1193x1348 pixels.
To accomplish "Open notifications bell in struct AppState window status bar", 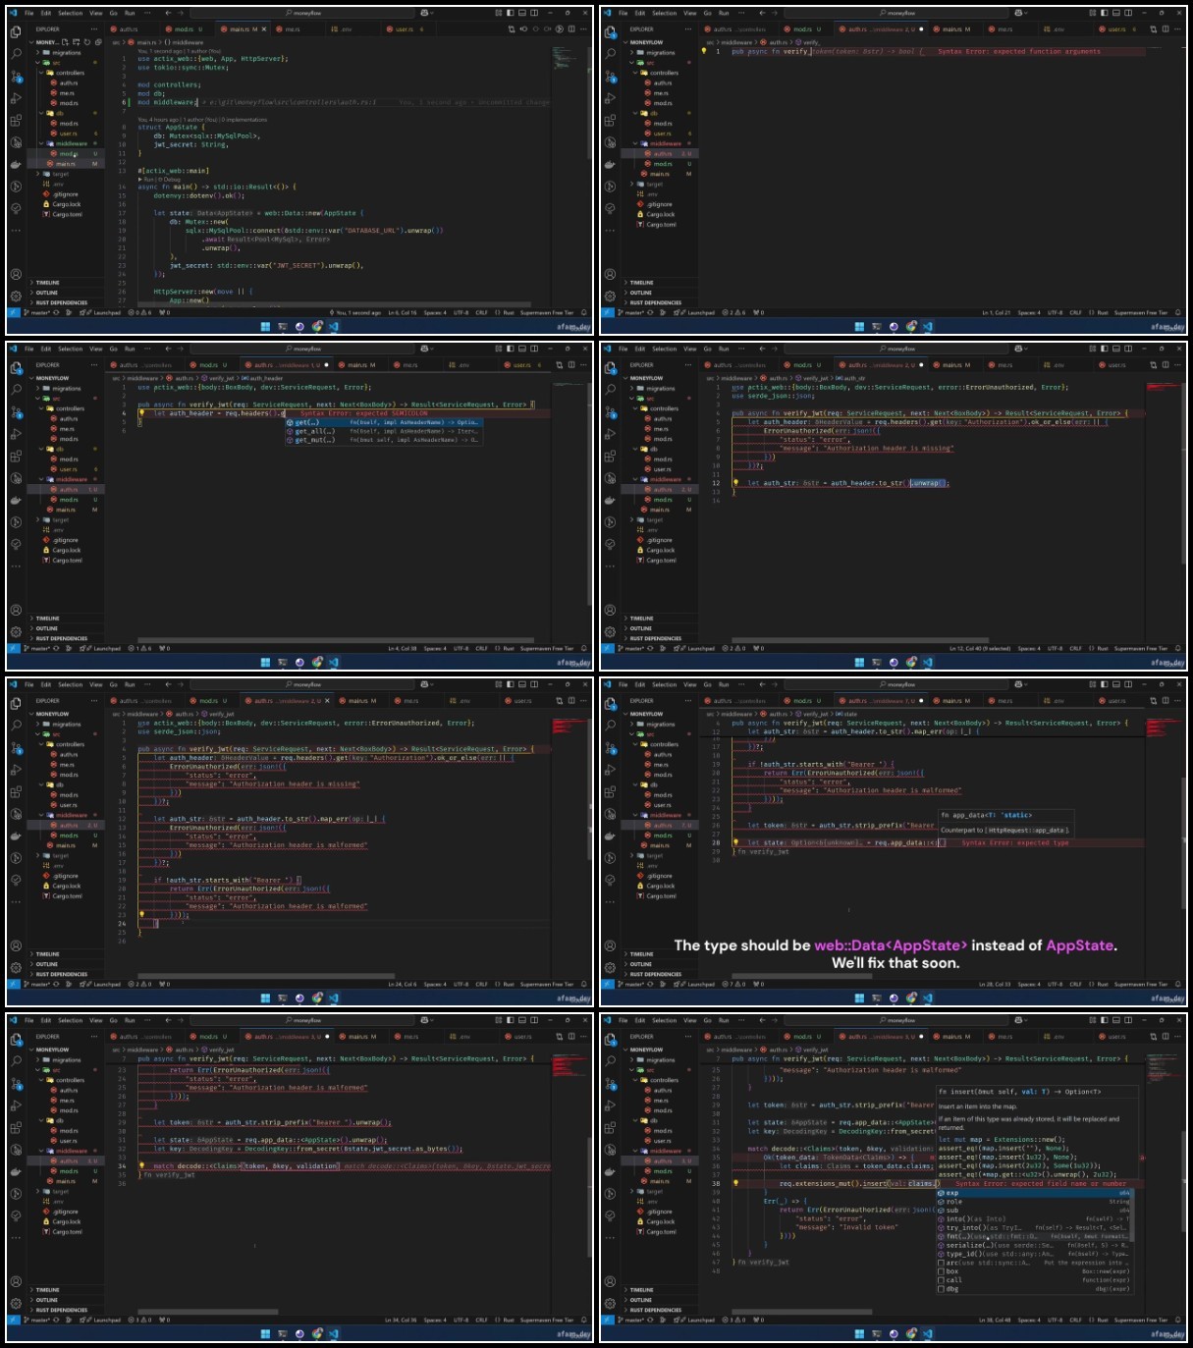I will (584, 312).
